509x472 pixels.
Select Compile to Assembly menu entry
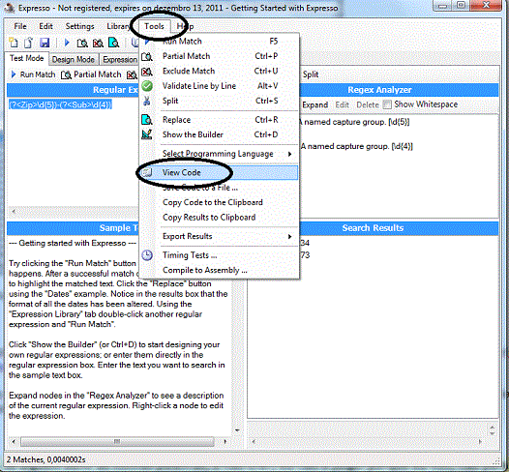pos(218,270)
